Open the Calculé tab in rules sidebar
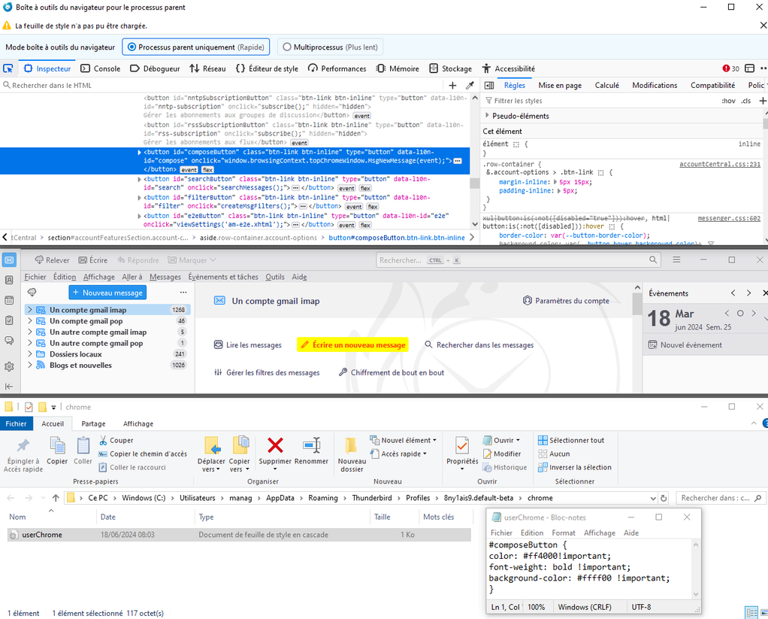This screenshot has width=768, height=619. click(x=607, y=85)
